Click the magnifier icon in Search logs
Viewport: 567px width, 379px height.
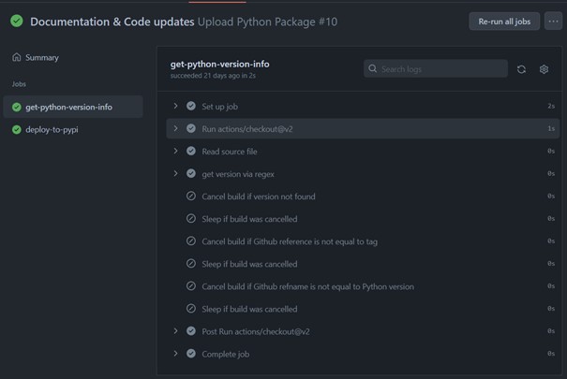tap(373, 69)
